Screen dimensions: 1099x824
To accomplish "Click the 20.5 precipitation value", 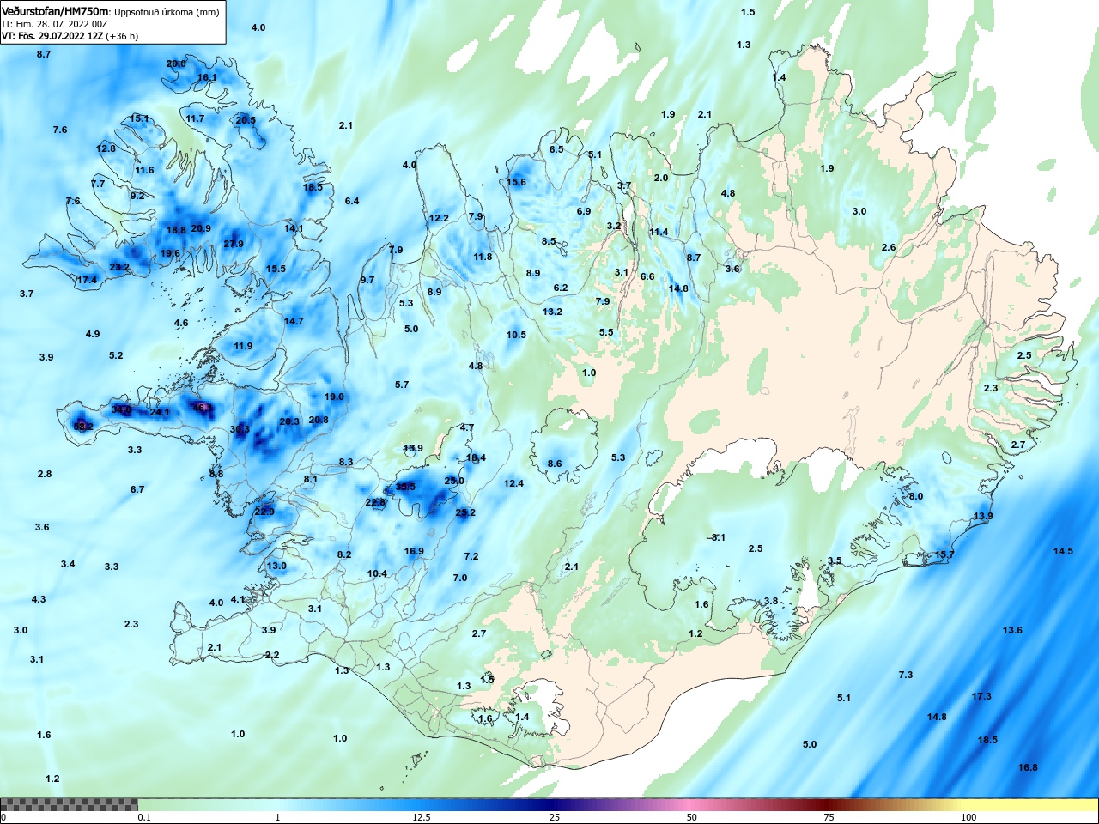I will coord(246,120).
